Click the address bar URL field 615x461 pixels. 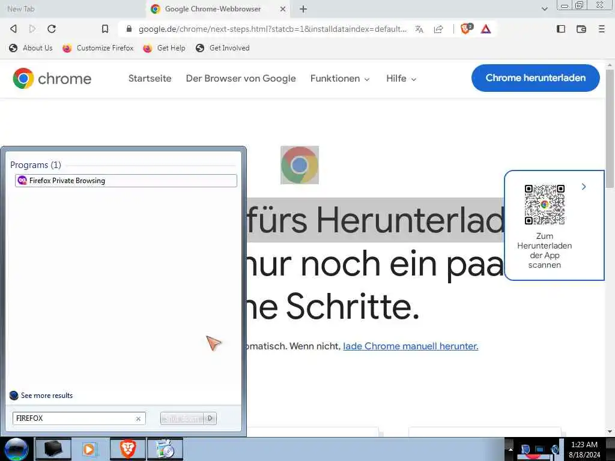272,29
